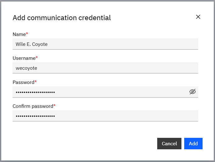
Task: Click the red asterisk beside Username
Action: [37, 57]
